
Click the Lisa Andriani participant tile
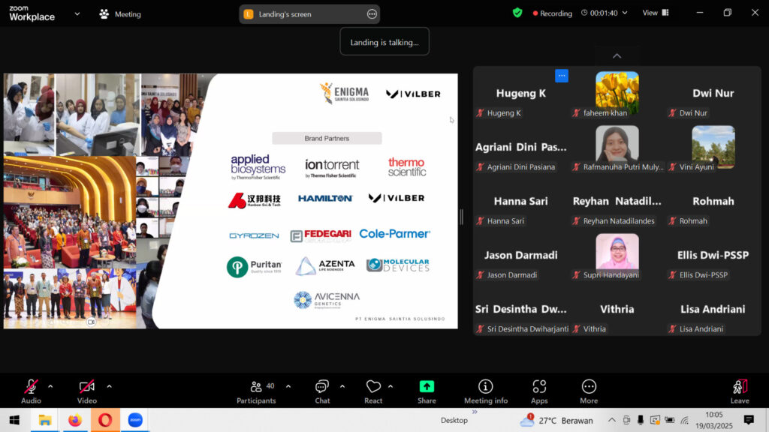[x=713, y=310]
